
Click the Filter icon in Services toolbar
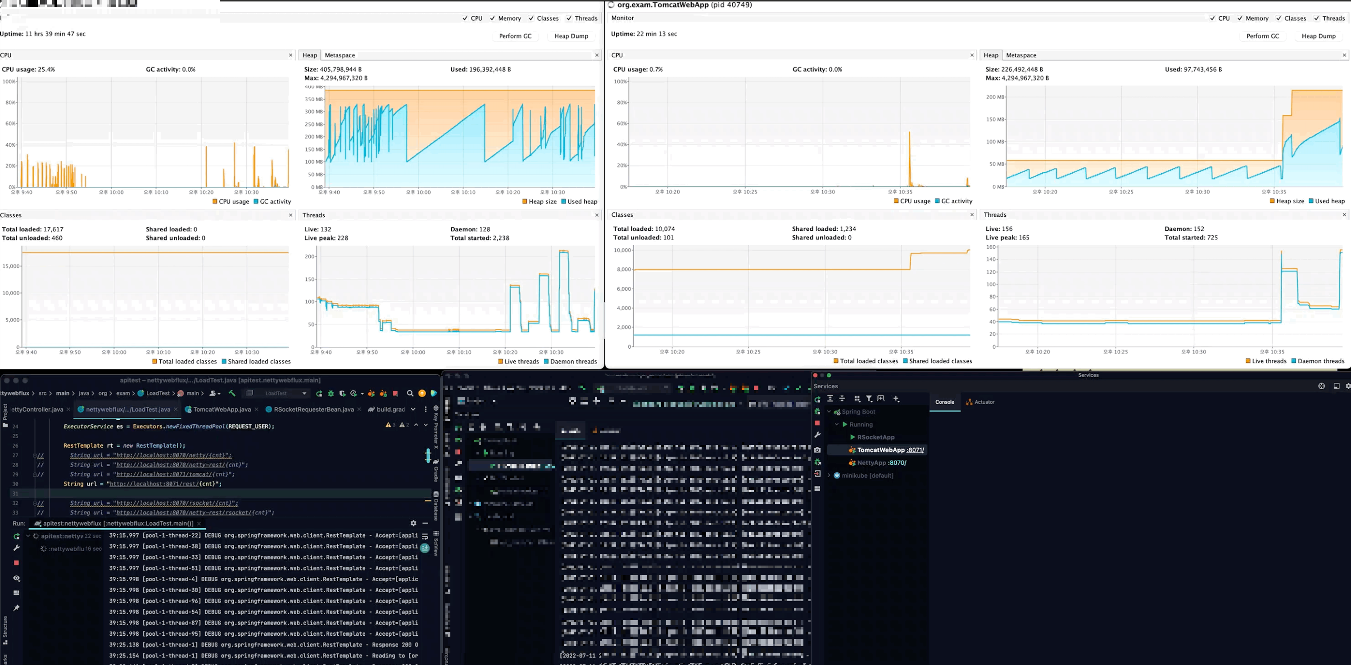(869, 399)
